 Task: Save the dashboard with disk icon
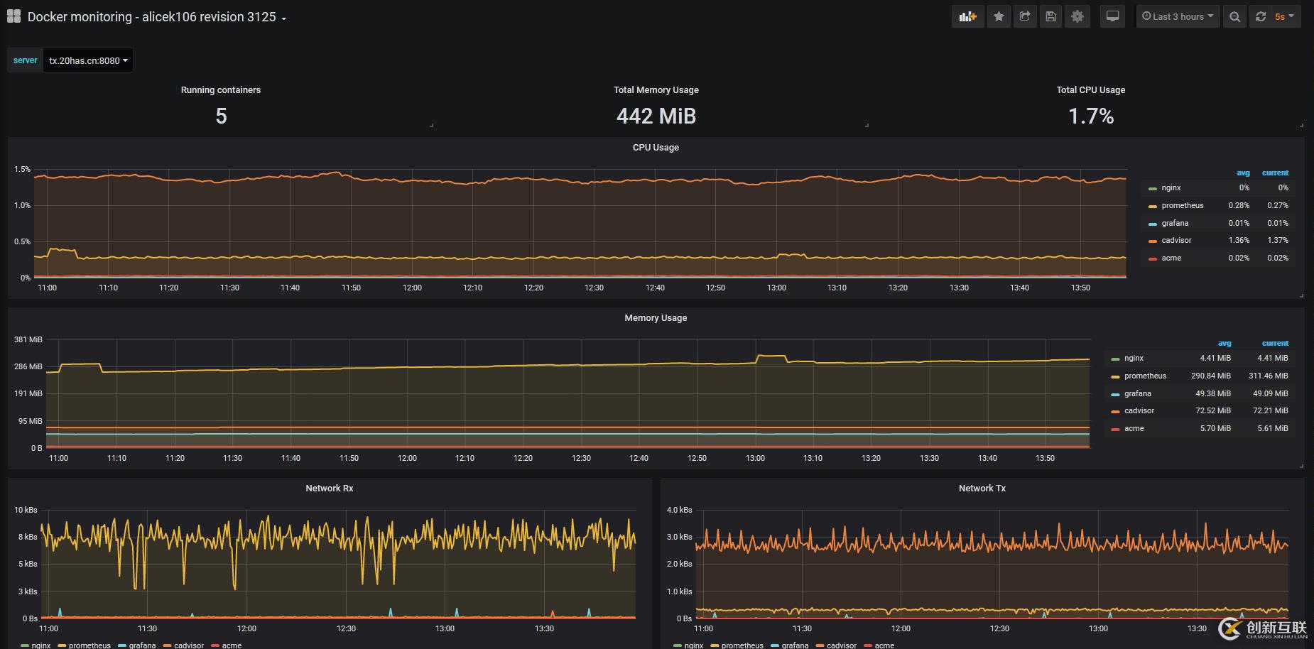(x=1051, y=17)
